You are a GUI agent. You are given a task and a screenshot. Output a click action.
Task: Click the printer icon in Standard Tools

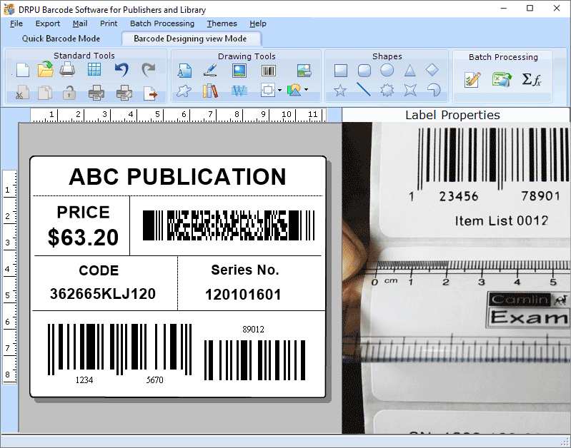67,69
